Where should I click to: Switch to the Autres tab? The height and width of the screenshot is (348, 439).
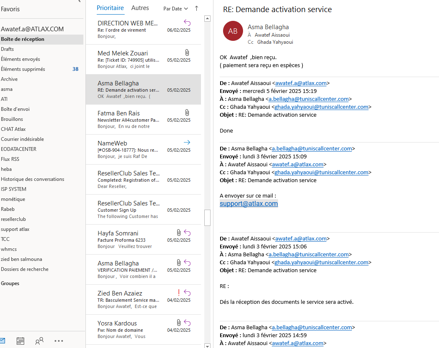140,8
